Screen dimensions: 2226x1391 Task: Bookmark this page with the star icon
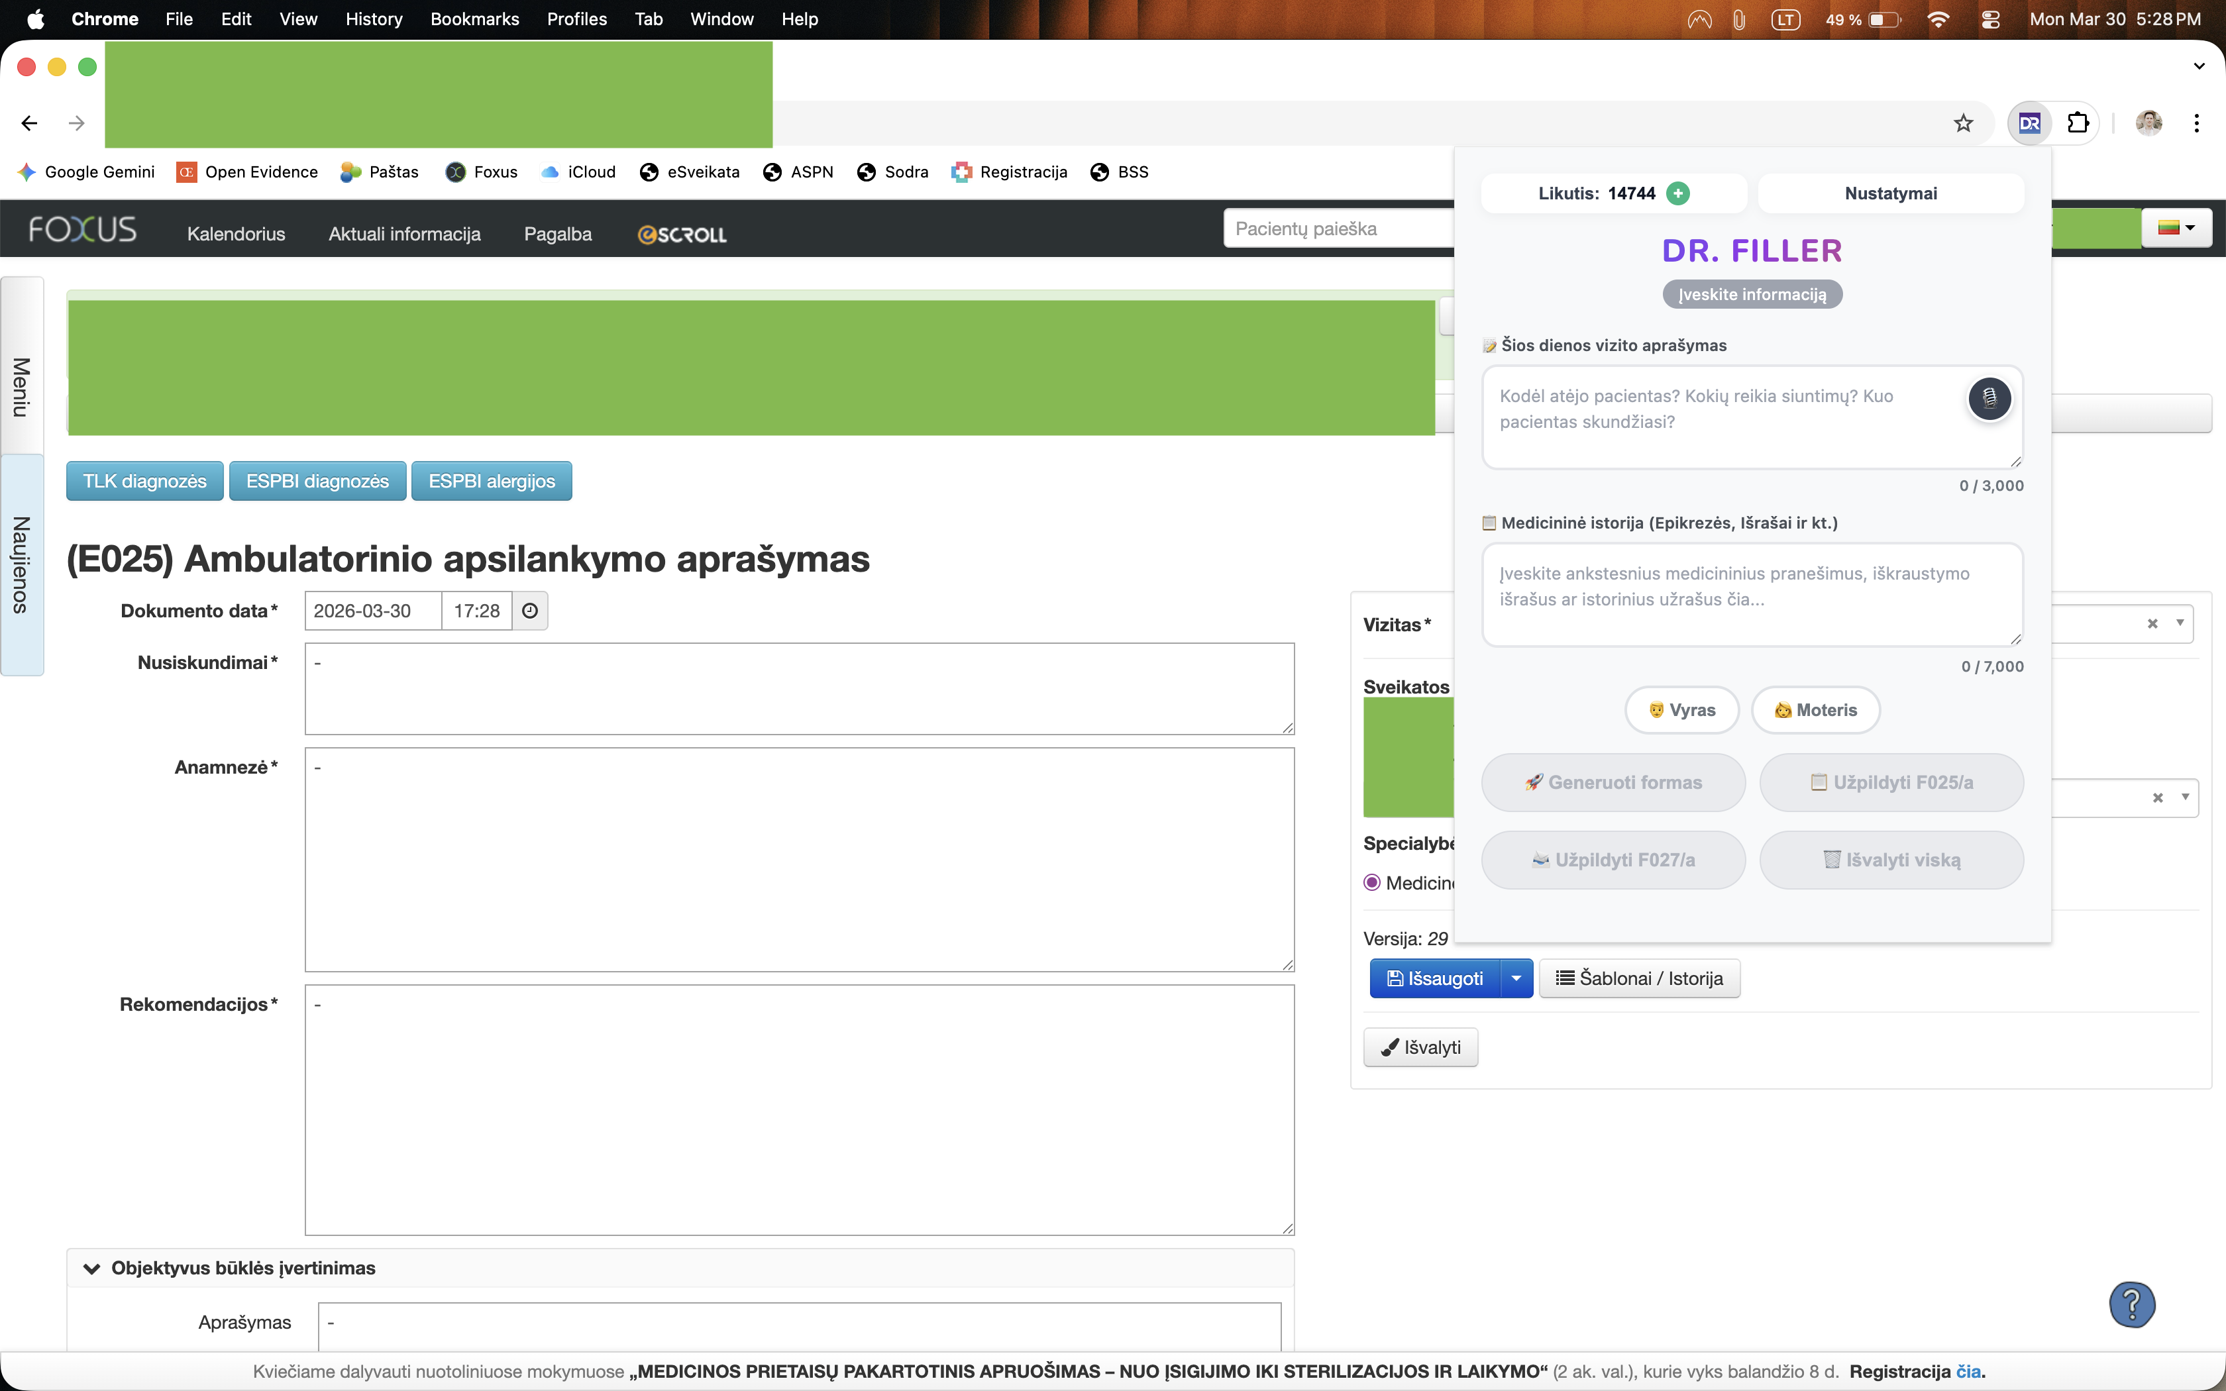[x=1963, y=123]
